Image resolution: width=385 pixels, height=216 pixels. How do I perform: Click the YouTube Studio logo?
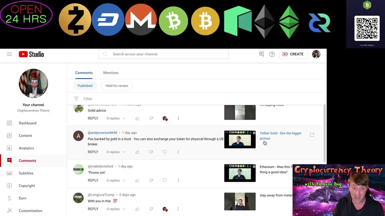coord(31,54)
